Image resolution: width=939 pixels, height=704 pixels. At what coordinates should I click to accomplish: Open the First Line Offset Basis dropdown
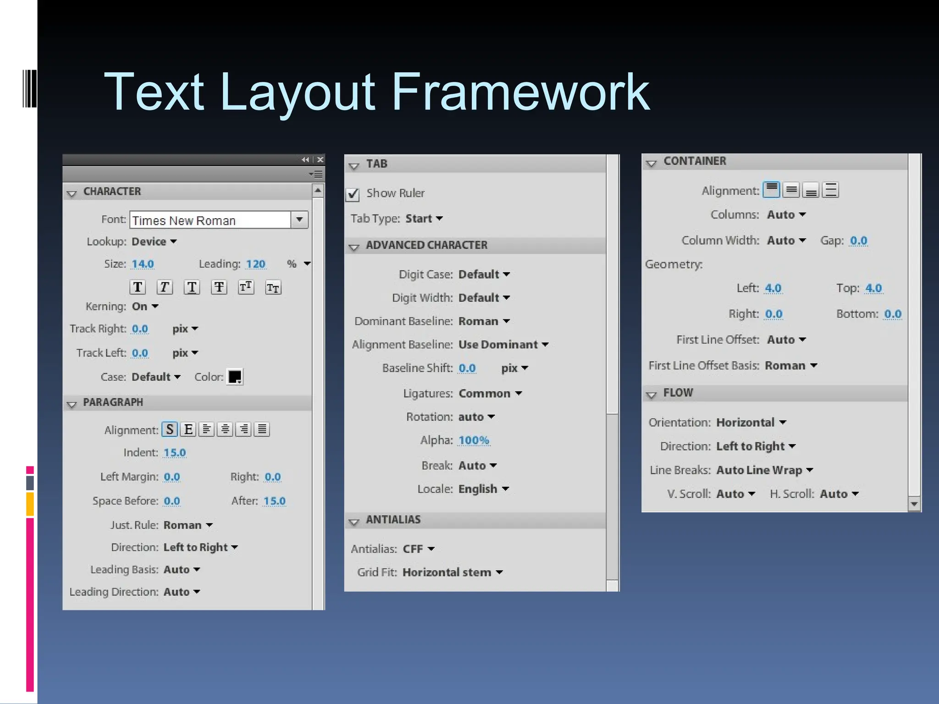click(791, 366)
